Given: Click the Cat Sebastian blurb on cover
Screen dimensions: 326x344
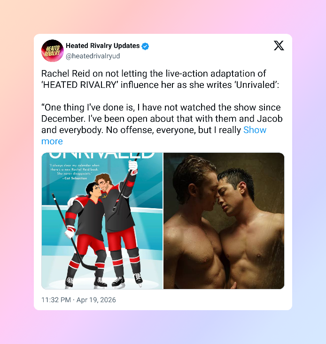Looking at the screenshot, I should coord(74,172).
